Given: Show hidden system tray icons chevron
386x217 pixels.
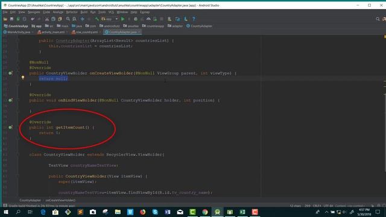Looking at the screenshot, I should click(x=326, y=212).
